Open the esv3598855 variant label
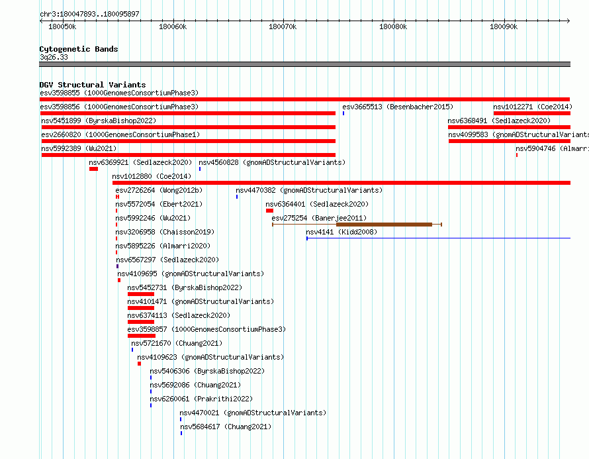Screen dimensions: 589x459 click(x=119, y=93)
